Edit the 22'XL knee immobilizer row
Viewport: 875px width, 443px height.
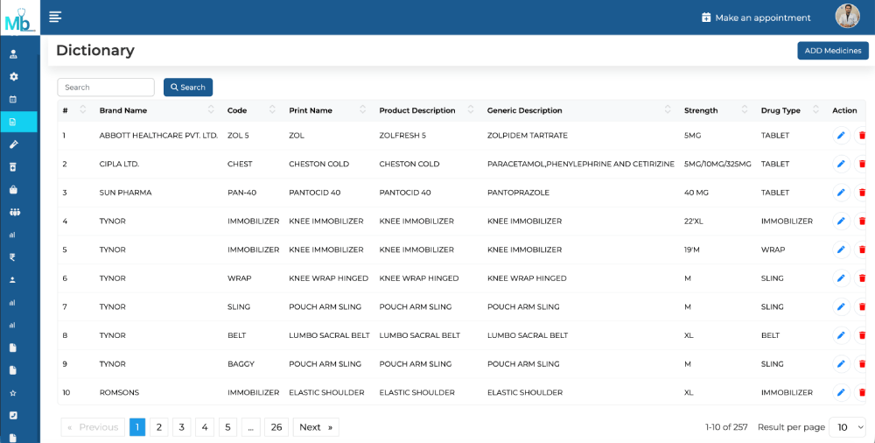(842, 221)
